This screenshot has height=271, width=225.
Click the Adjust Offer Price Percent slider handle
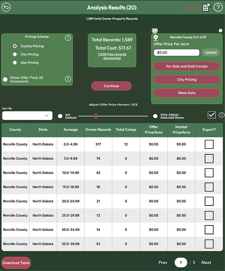coord(96,116)
